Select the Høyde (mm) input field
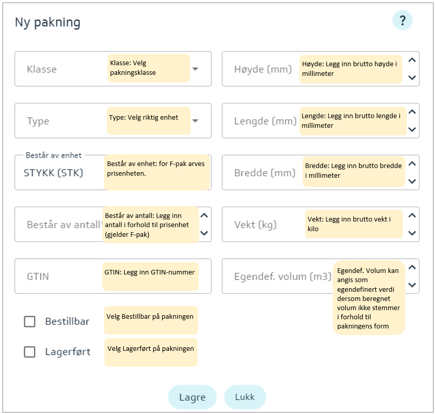Viewport: 436px width, 414px height. tap(262, 69)
